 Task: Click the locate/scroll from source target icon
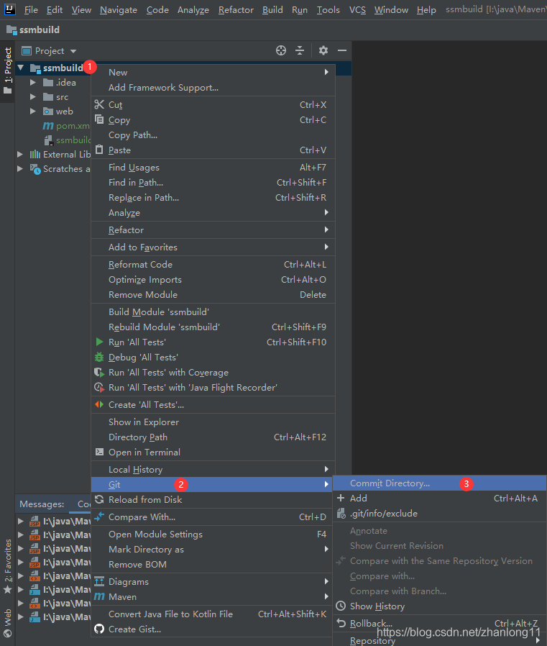[281, 50]
